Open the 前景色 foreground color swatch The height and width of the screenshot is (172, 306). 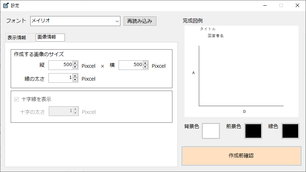click(253, 131)
